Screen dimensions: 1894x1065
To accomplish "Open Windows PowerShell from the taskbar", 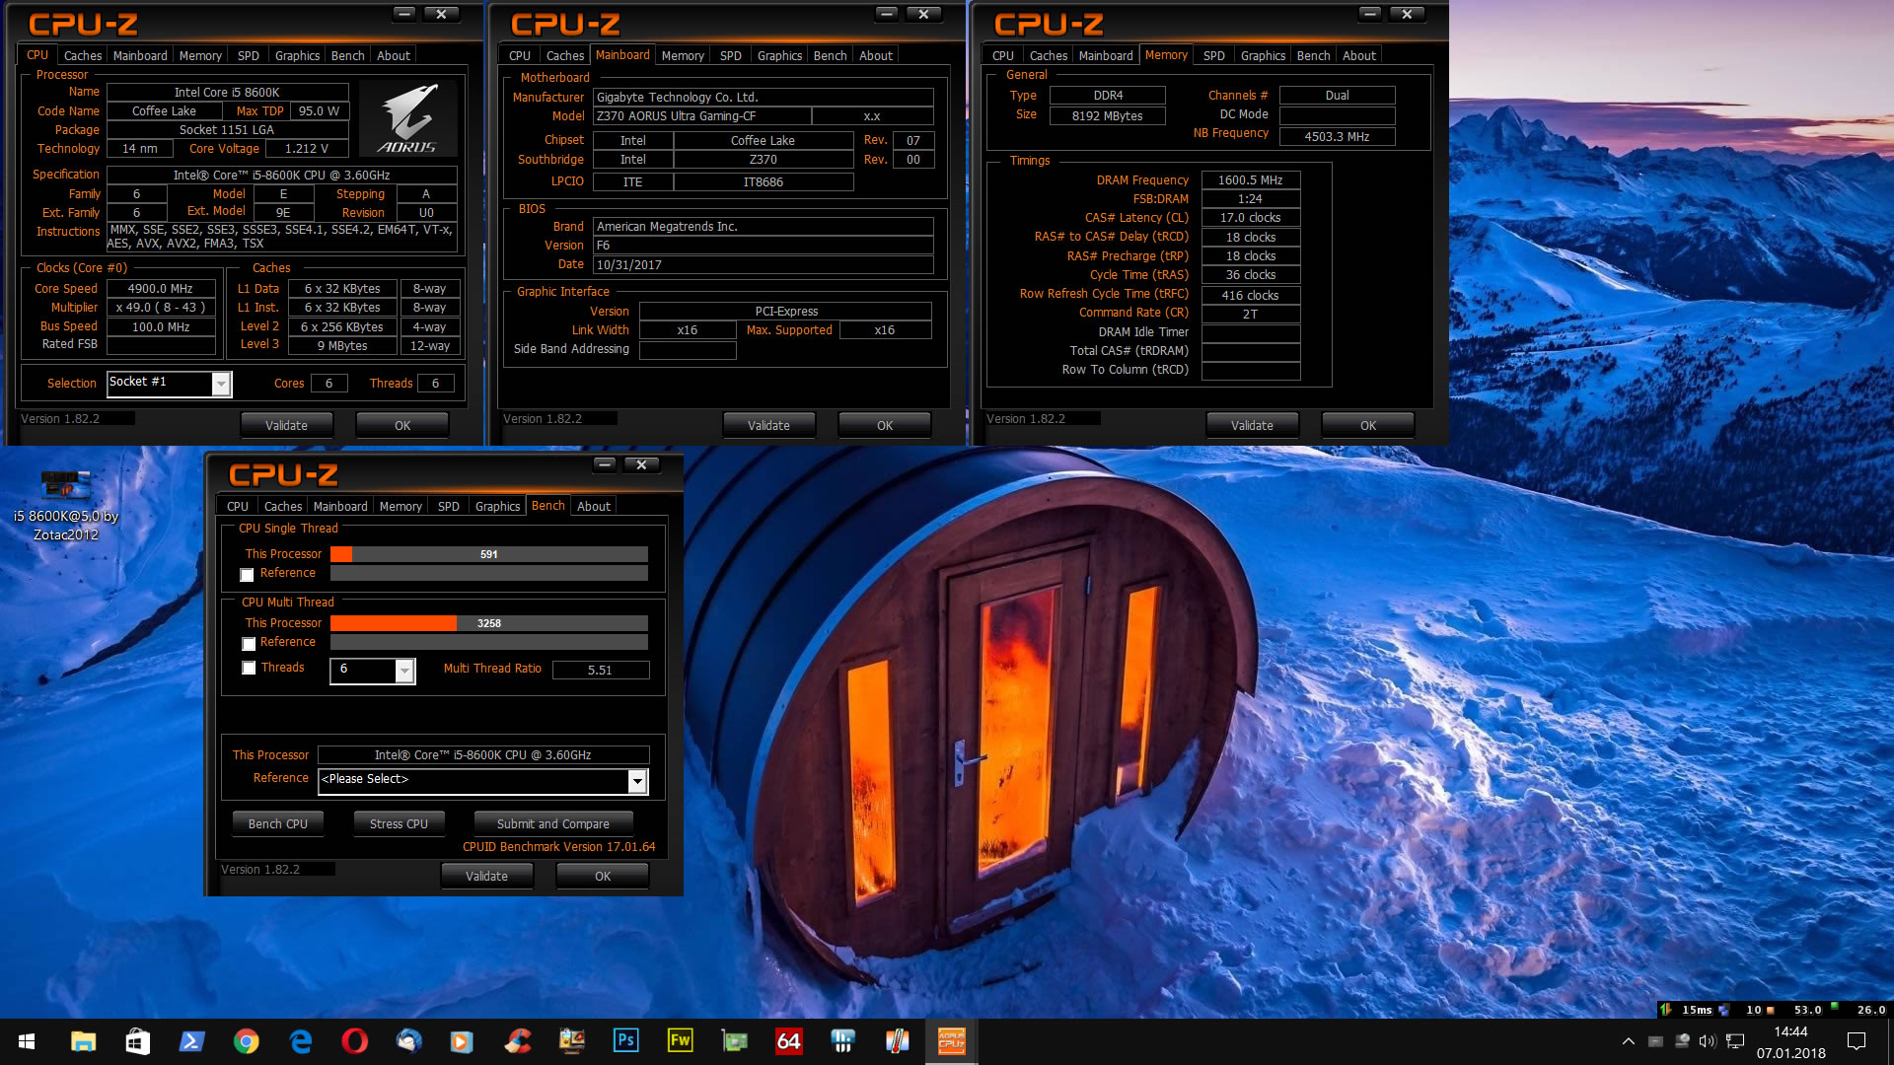I will tap(191, 1041).
